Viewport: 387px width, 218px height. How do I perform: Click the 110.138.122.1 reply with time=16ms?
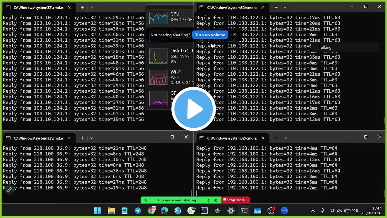268,97
